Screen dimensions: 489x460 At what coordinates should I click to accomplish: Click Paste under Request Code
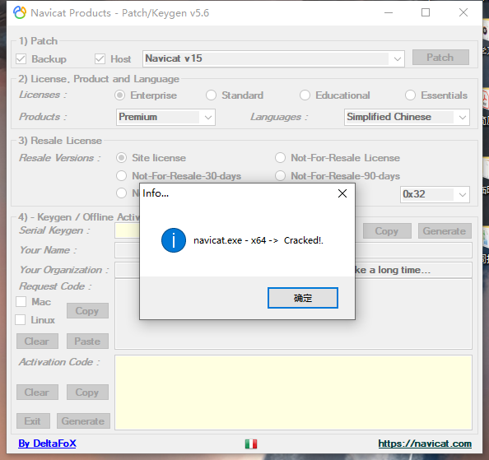pos(87,342)
